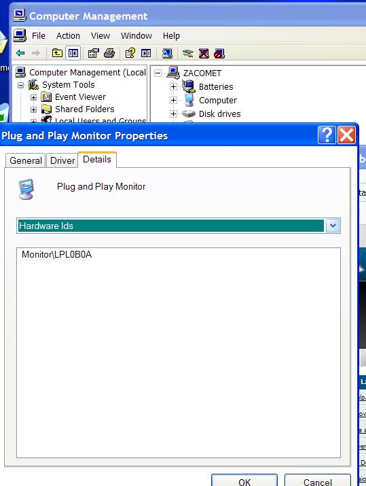Screen dimensions: 366x486
Task: Open the View menu
Action: [x=100, y=35]
